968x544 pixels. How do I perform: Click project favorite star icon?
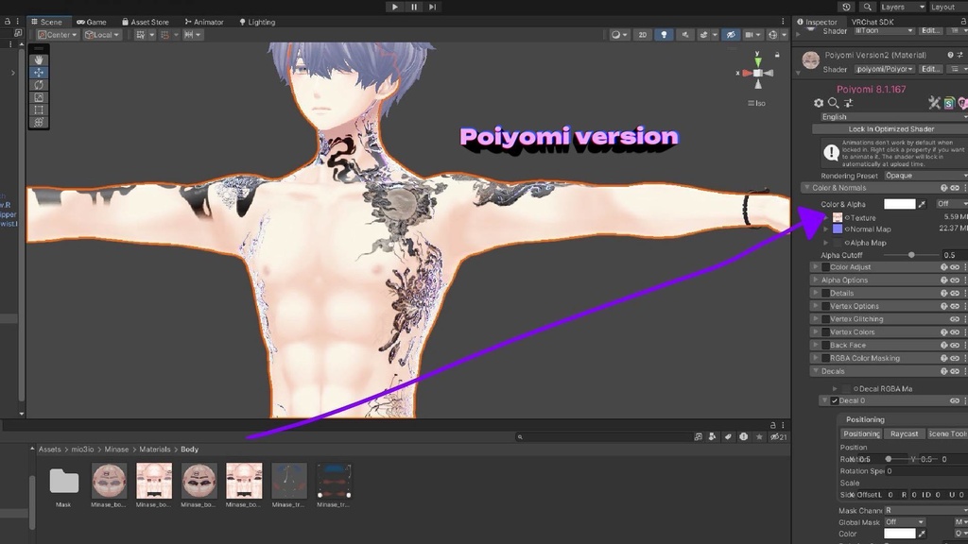(x=759, y=436)
